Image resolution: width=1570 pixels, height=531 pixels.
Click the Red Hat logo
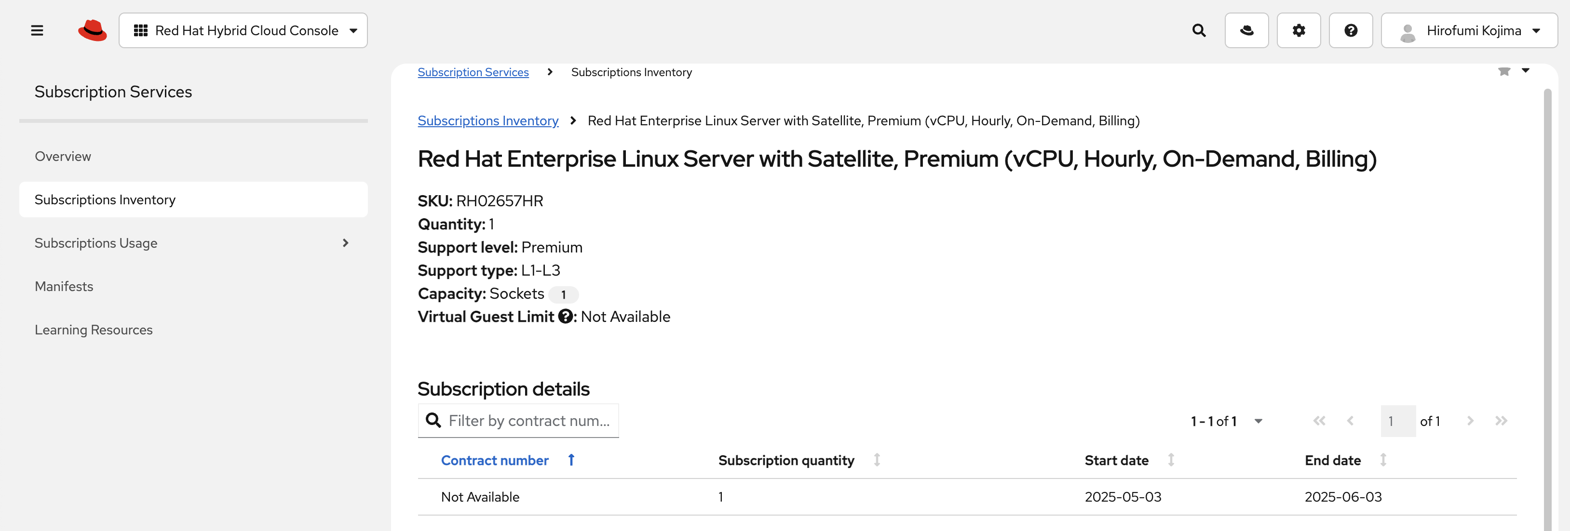[93, 30]
